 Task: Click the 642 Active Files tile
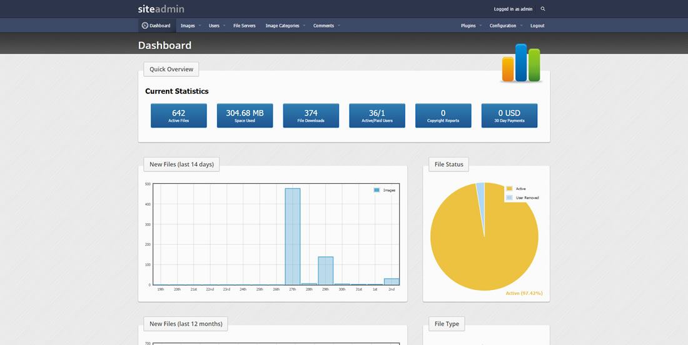point(179,116)
